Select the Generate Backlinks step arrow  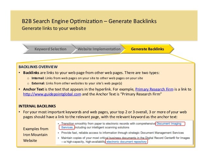147,49
